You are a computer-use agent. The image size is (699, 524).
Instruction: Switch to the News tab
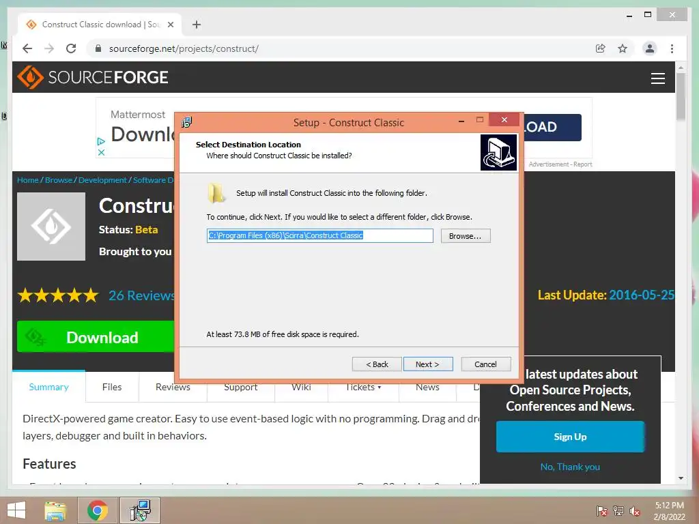(x=427, y=387)
